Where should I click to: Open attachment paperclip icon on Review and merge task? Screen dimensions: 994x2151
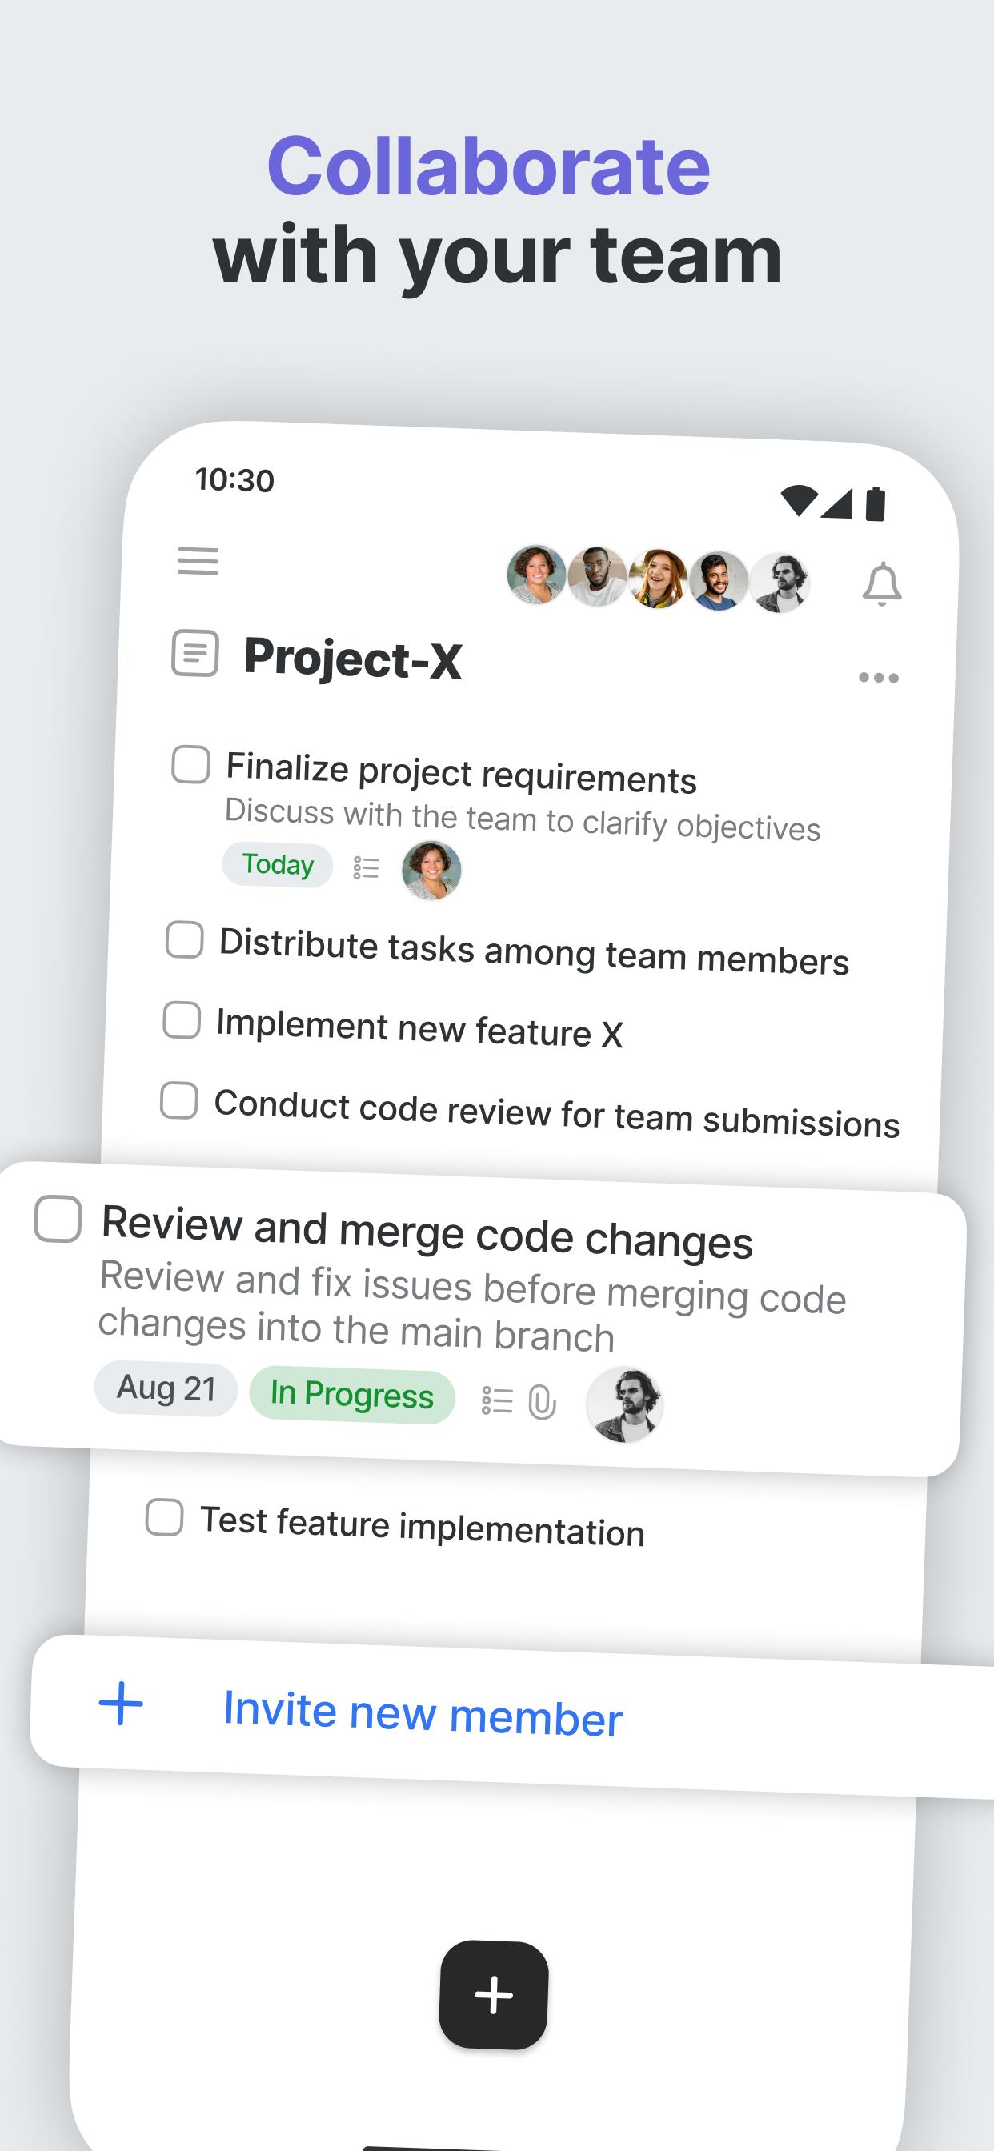[x=542, y=1401]
